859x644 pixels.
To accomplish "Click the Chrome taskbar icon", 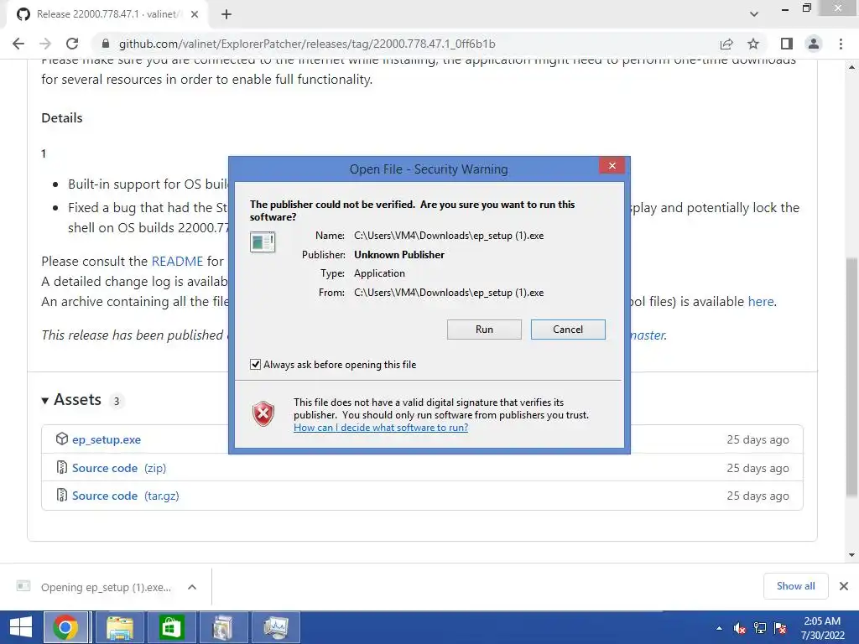I will 65,627.
